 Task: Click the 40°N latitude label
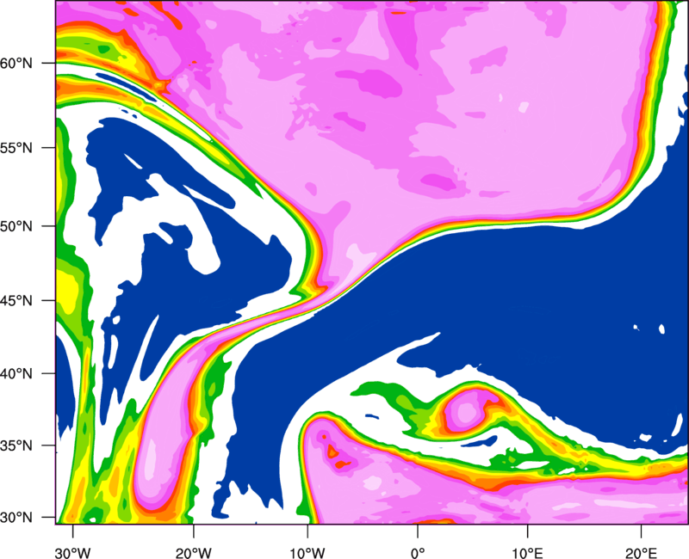(x=16, y=373)
